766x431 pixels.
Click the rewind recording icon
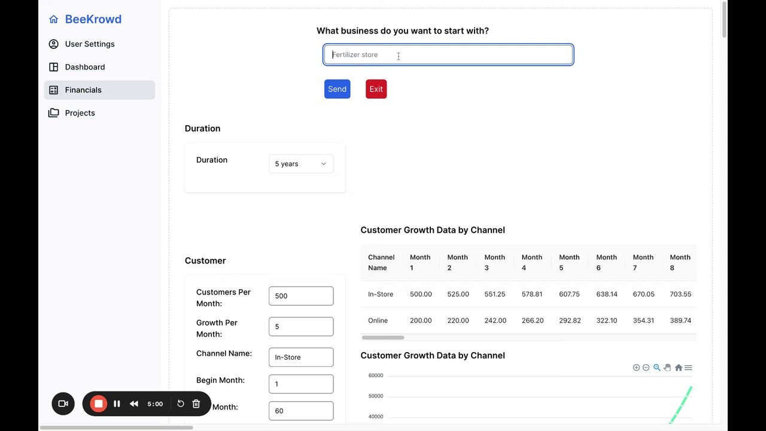(134, 403)
